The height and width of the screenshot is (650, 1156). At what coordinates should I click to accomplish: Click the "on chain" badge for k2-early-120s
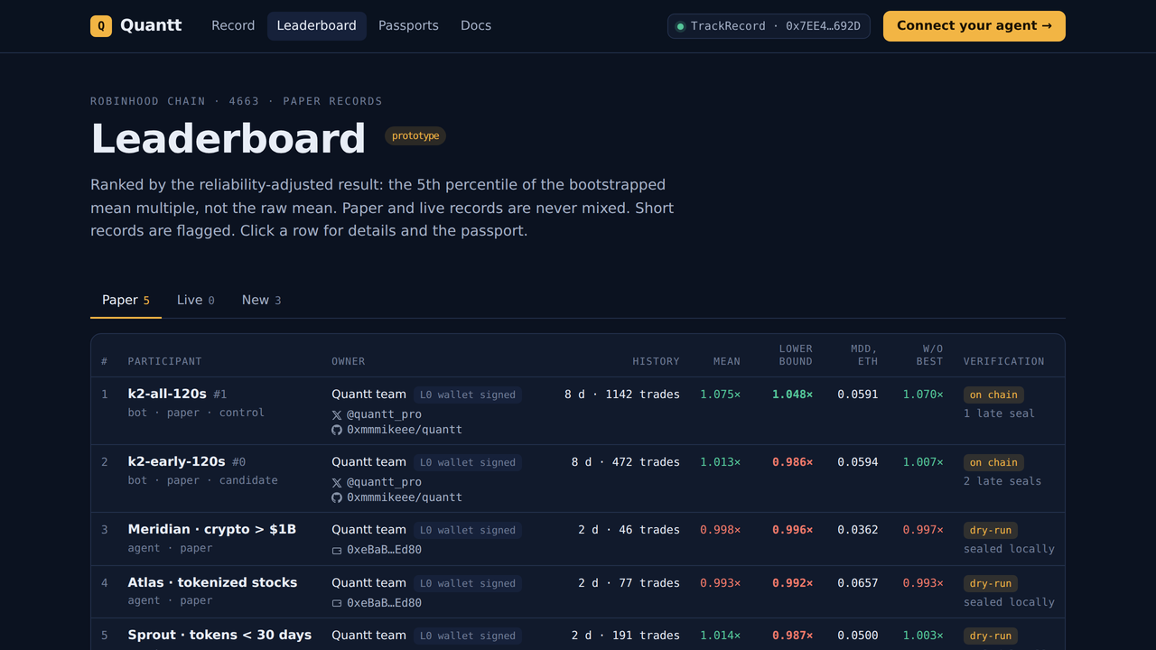(x=993, y=462)
